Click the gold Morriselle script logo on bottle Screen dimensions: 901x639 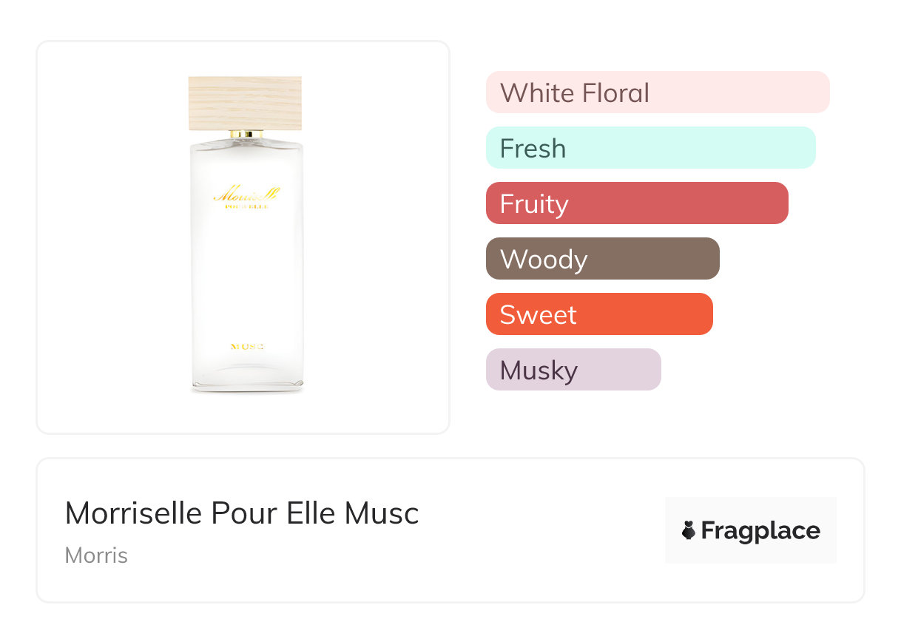pyautogui.click(x=246, y=195)
